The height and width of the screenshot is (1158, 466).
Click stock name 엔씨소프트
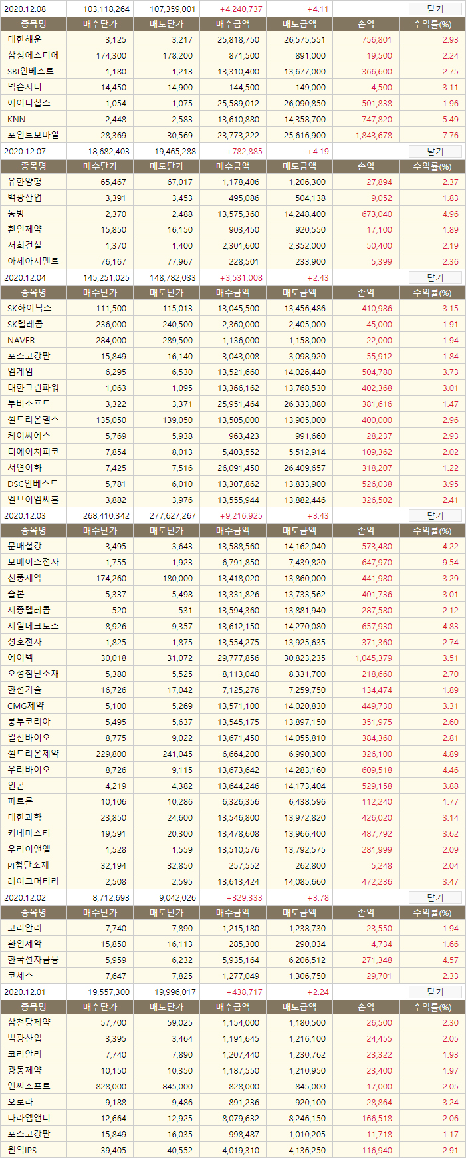(x=29, y=1086)
